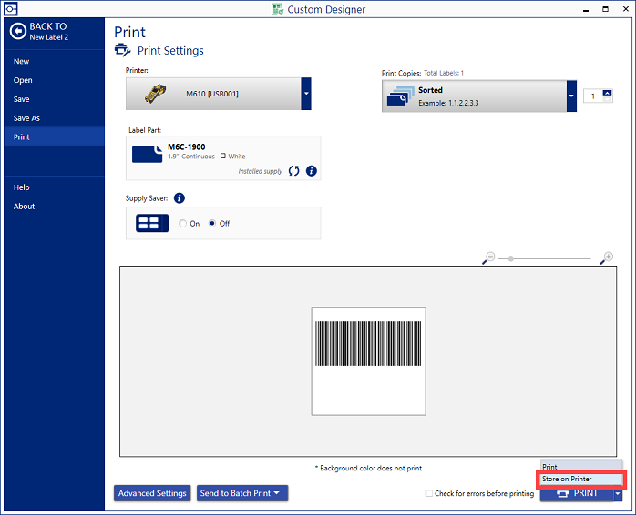Expand the Printer selection dropdown
This screenshot has width=636, height=515.
coord(306,93)
